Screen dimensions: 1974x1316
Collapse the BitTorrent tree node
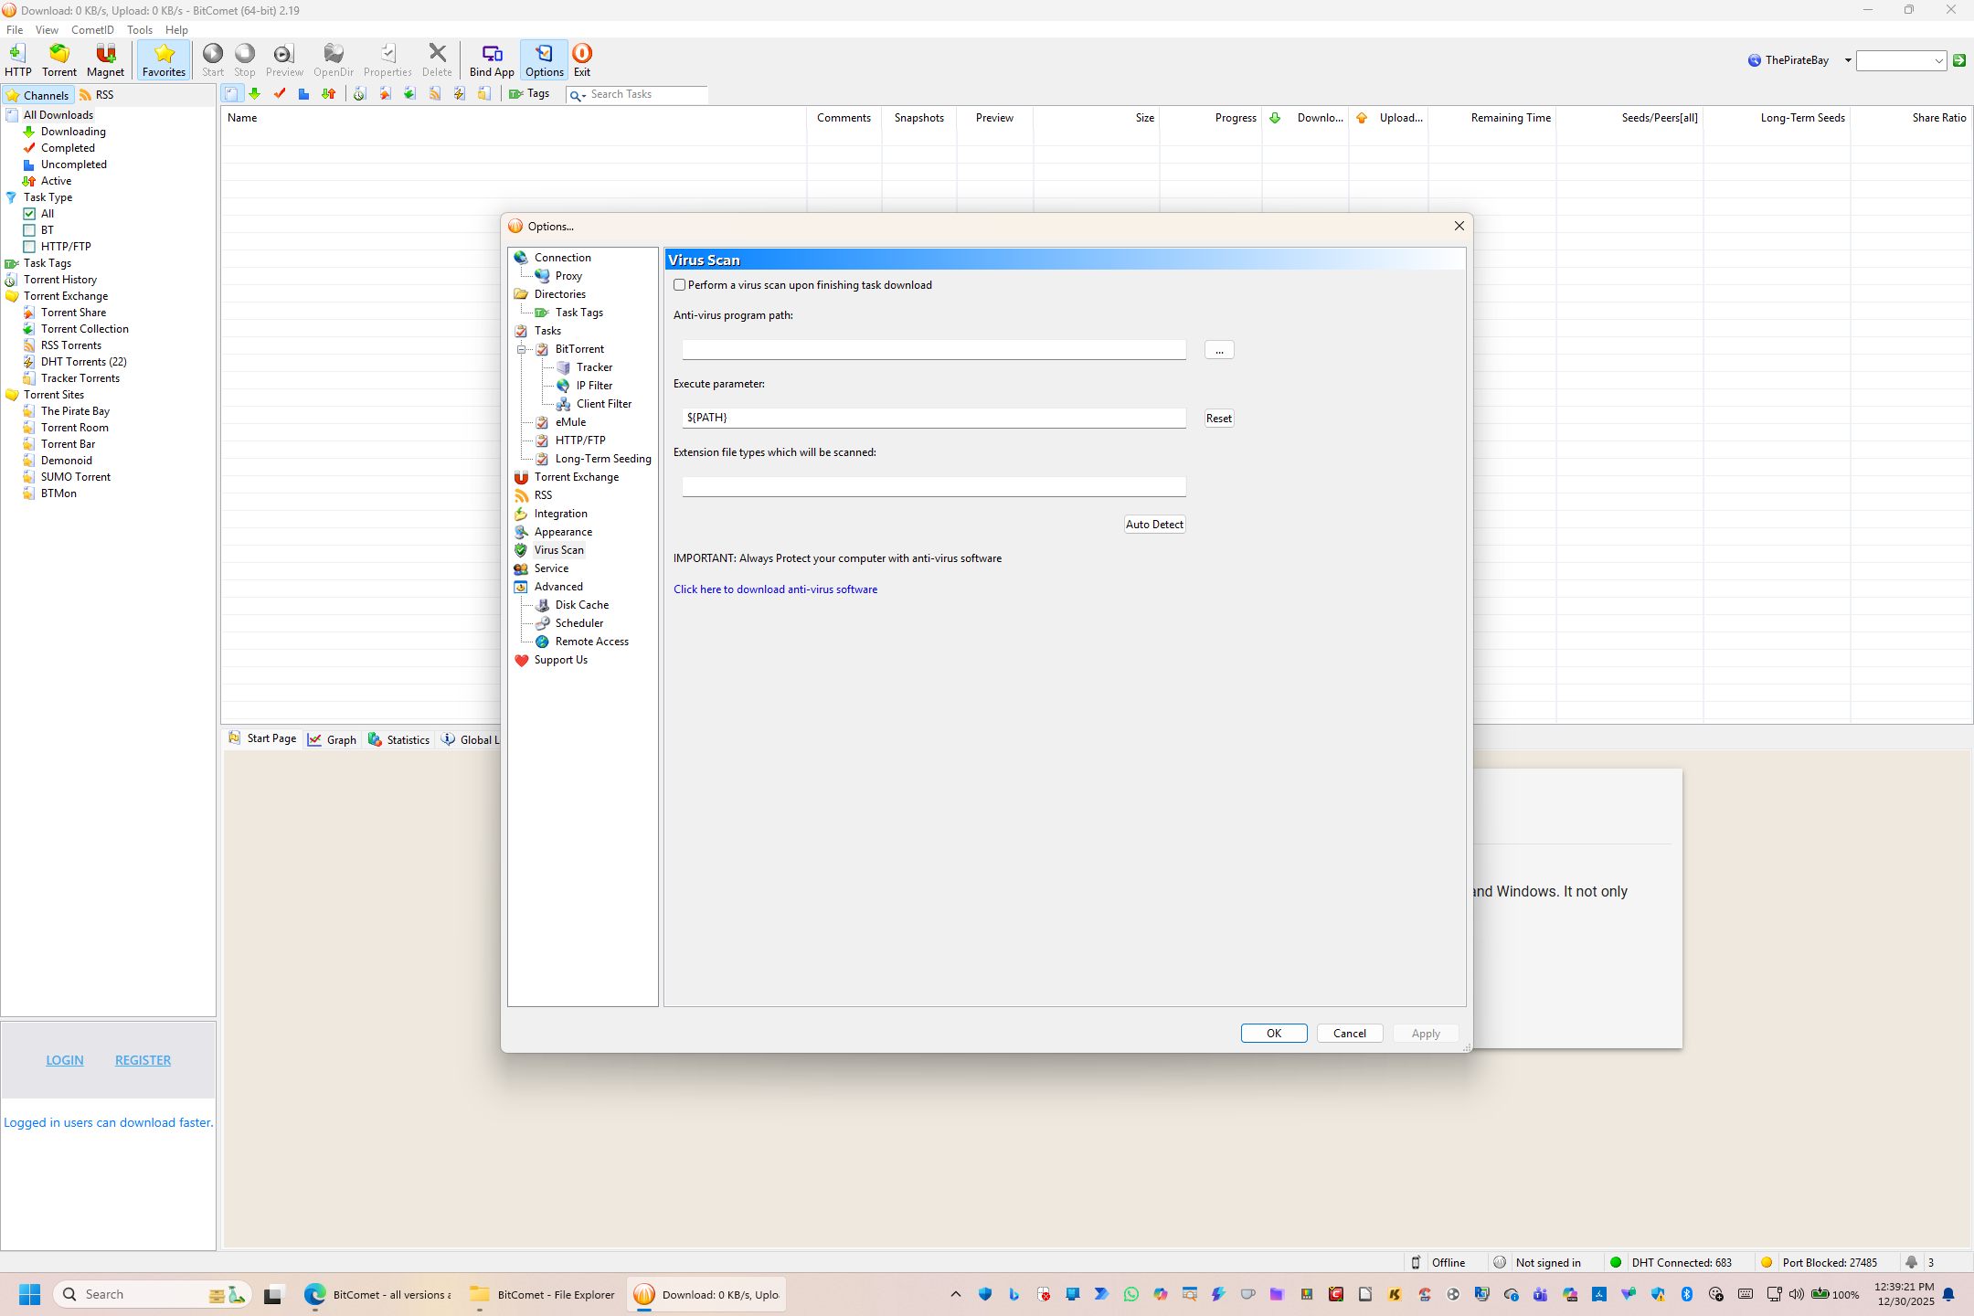pyautogui.click(x=522, y=349)
